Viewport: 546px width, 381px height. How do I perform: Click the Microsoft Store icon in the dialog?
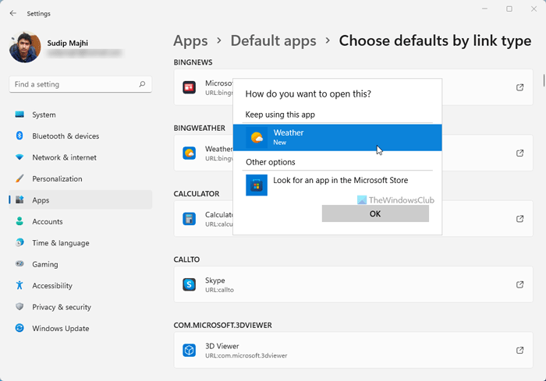257,185
